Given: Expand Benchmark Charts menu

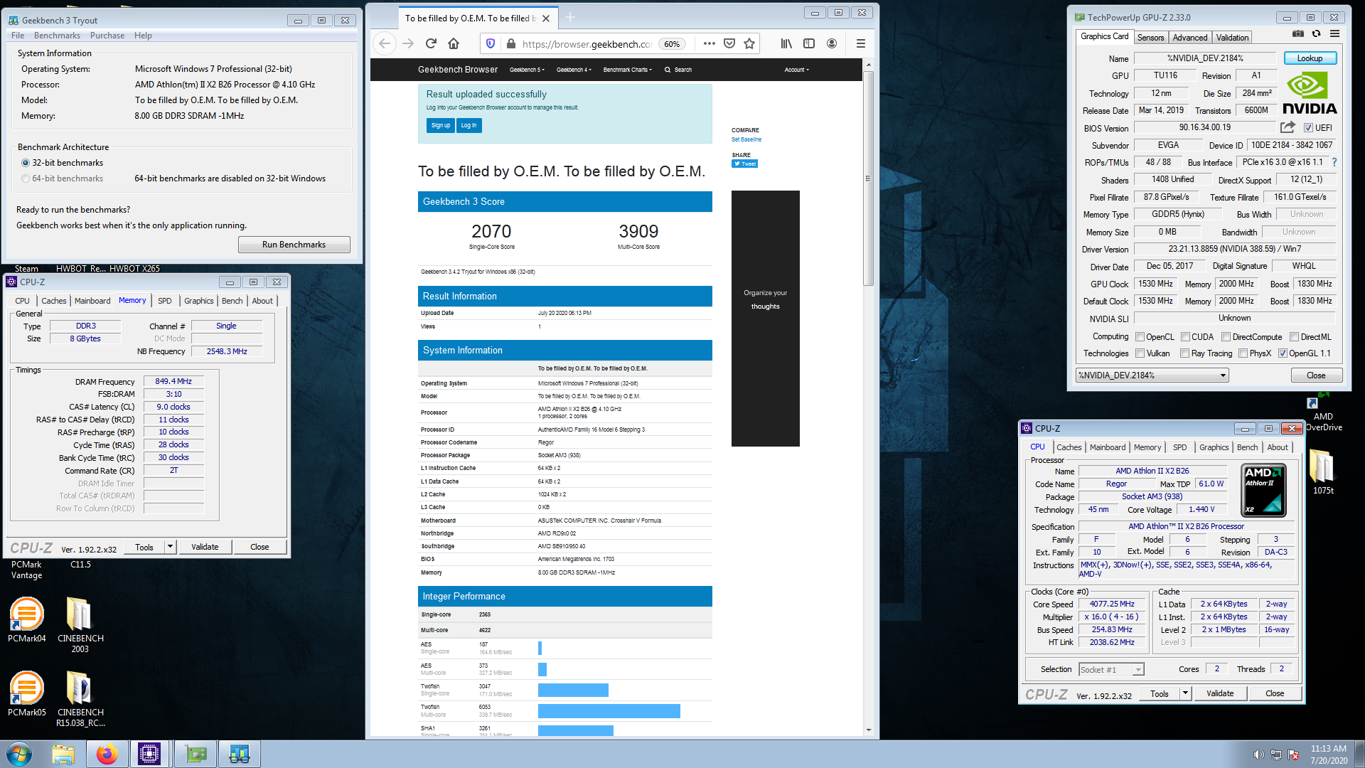Looking at the screenshot, I should point(628,70).
